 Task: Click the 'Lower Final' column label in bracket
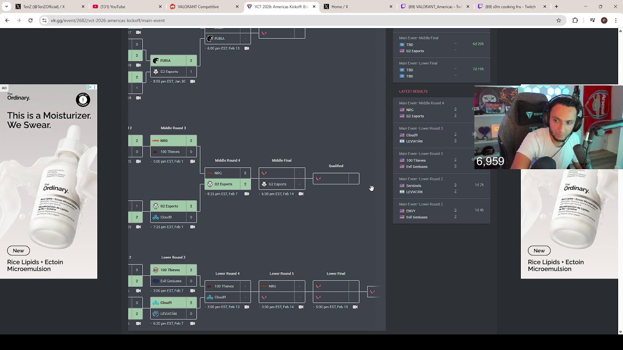pos(336,273)
